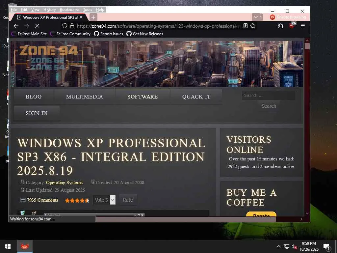Open Get New Releases bookmark
This screenshot has height=253, width=337.
point(145,34)
